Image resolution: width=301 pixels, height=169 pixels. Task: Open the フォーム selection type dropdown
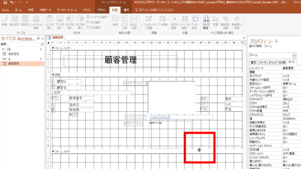(x=294, y=55)
